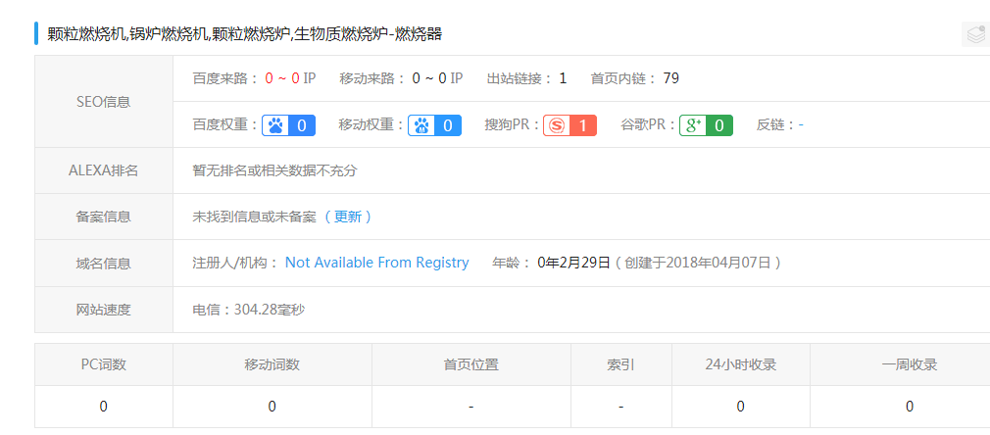
Task: Click the layered stack icon at top right
Action: (x=974, y=34)
